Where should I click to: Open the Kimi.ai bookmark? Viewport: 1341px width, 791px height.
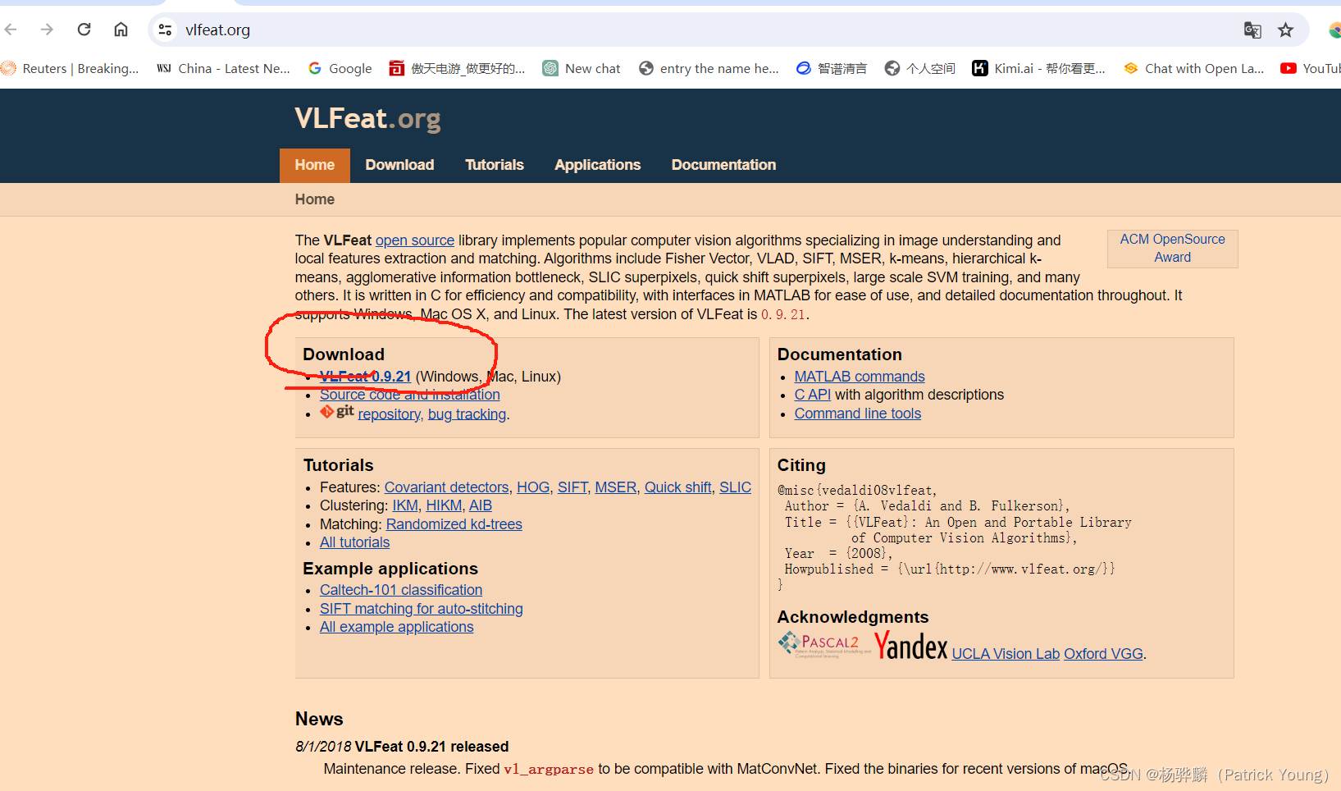(1038, 68)
